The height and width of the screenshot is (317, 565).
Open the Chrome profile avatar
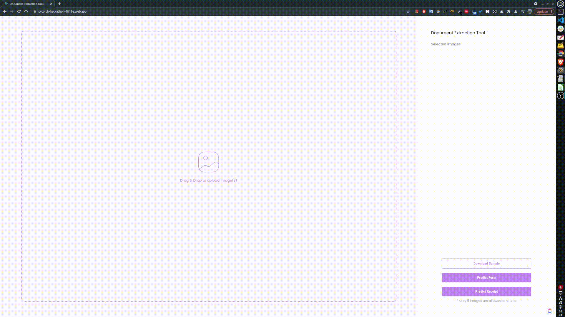pos(530,11)
